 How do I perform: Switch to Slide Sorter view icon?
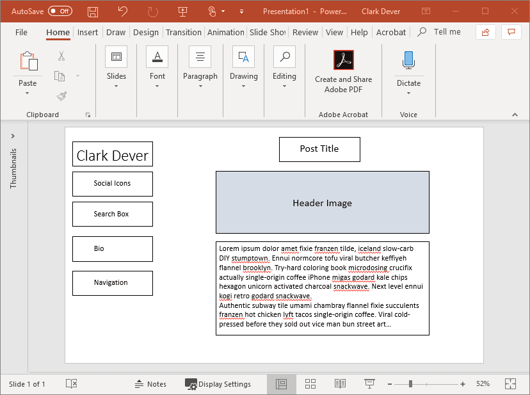click(x=310, y=383)
